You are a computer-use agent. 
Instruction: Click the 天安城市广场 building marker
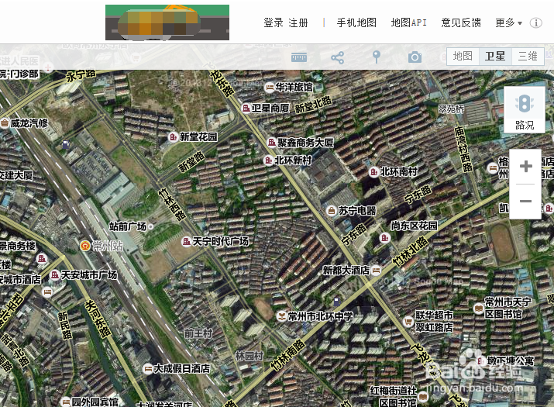click(55, 274)
